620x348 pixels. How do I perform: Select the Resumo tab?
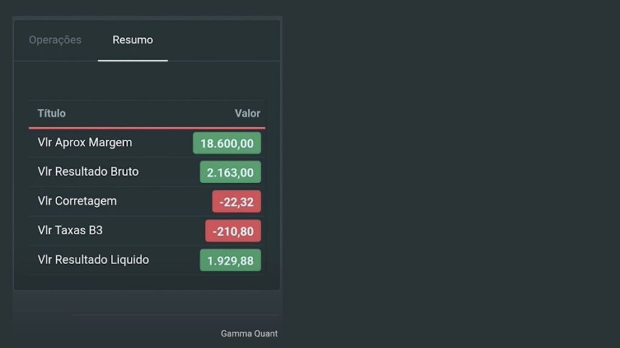coord(133,40)
